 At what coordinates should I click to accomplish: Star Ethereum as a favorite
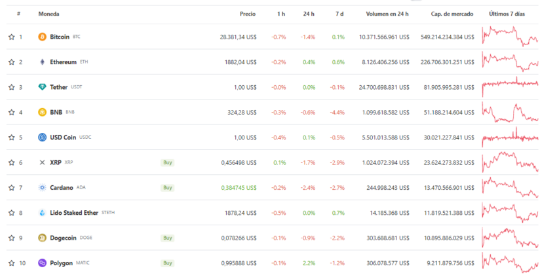pos(11,62)
